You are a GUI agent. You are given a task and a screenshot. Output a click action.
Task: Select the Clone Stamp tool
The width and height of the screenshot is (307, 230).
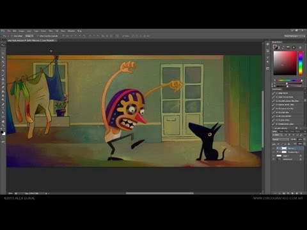(x=3, y=79)
